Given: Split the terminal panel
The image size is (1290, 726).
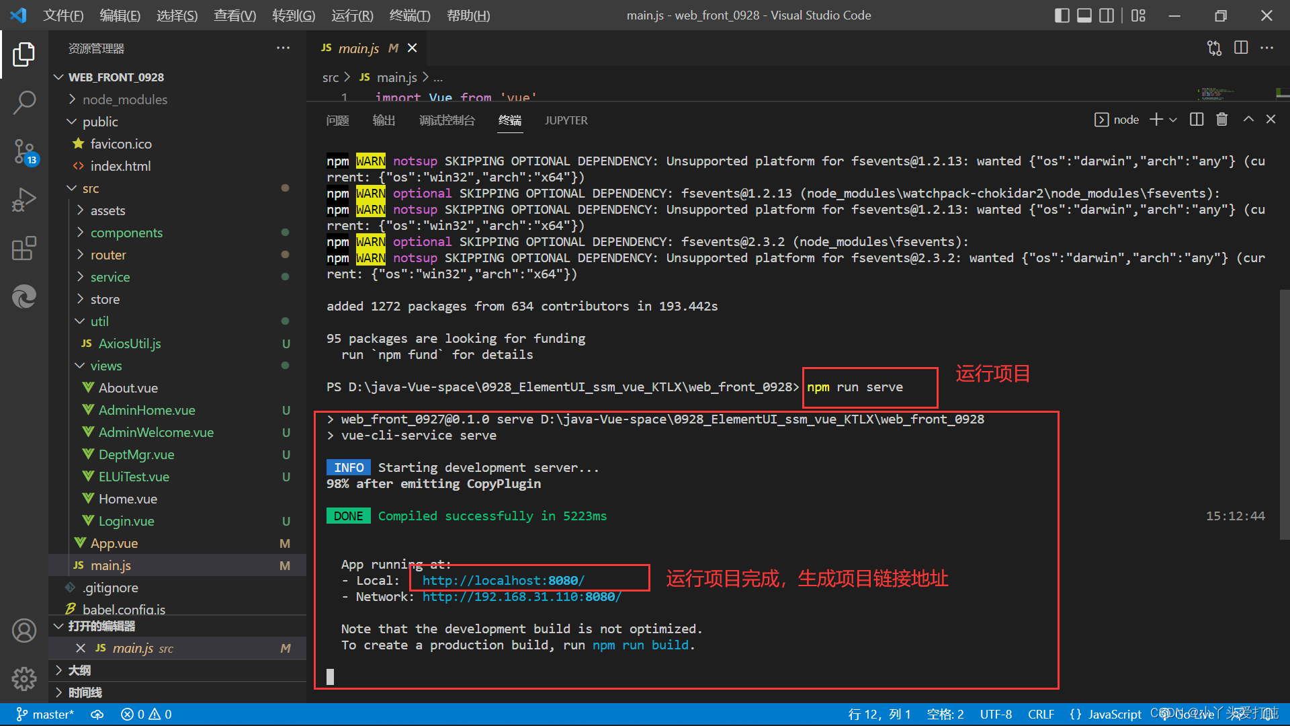Looking at the screenshot, I should click(x=1197, y=120).
